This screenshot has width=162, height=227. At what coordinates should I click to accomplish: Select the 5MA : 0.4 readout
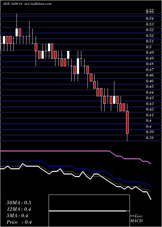tap(17, 216)
